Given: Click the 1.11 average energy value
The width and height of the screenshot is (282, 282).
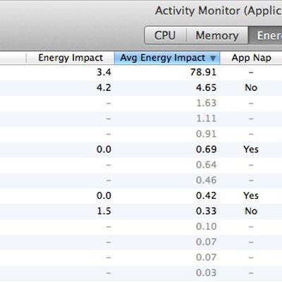Looking at the screenshot, I should point(206,118).
